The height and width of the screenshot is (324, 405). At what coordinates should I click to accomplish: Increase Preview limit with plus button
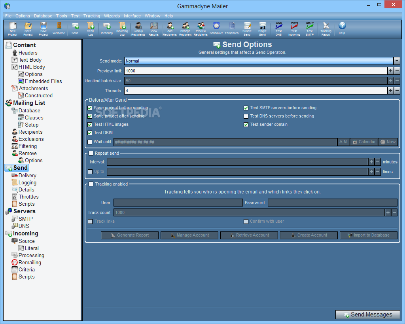tap(390, 71)
